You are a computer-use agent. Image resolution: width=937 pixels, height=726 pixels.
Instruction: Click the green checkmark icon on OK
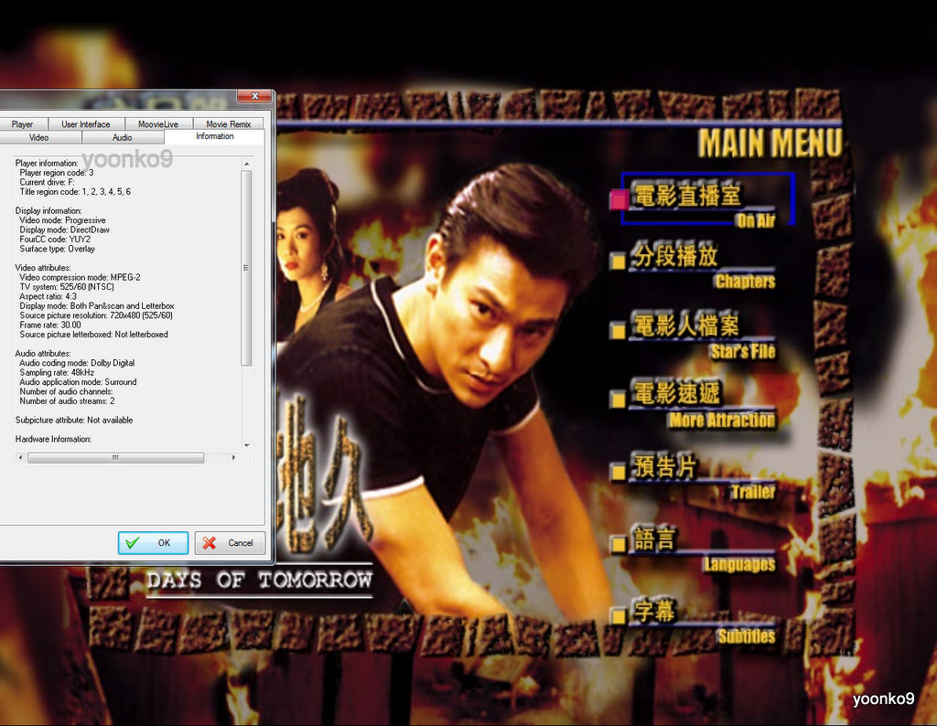point(133,543)
